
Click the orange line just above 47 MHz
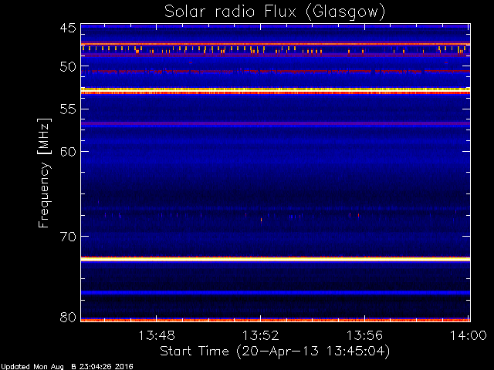[x=276, y=44]
